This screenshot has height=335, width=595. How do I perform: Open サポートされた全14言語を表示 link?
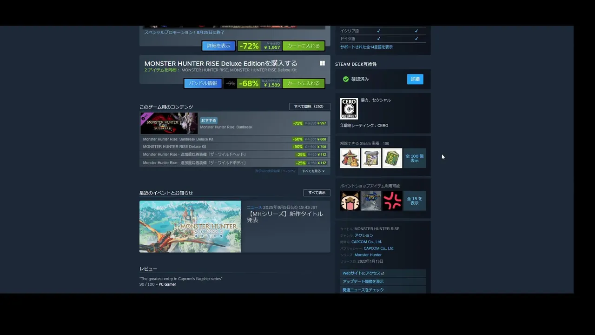point(366,47)
